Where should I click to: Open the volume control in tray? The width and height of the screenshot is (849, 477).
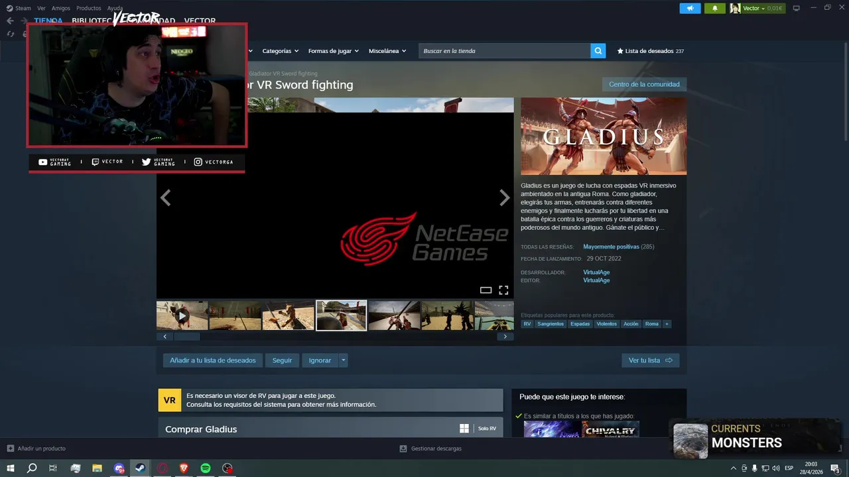pos(775,468)
